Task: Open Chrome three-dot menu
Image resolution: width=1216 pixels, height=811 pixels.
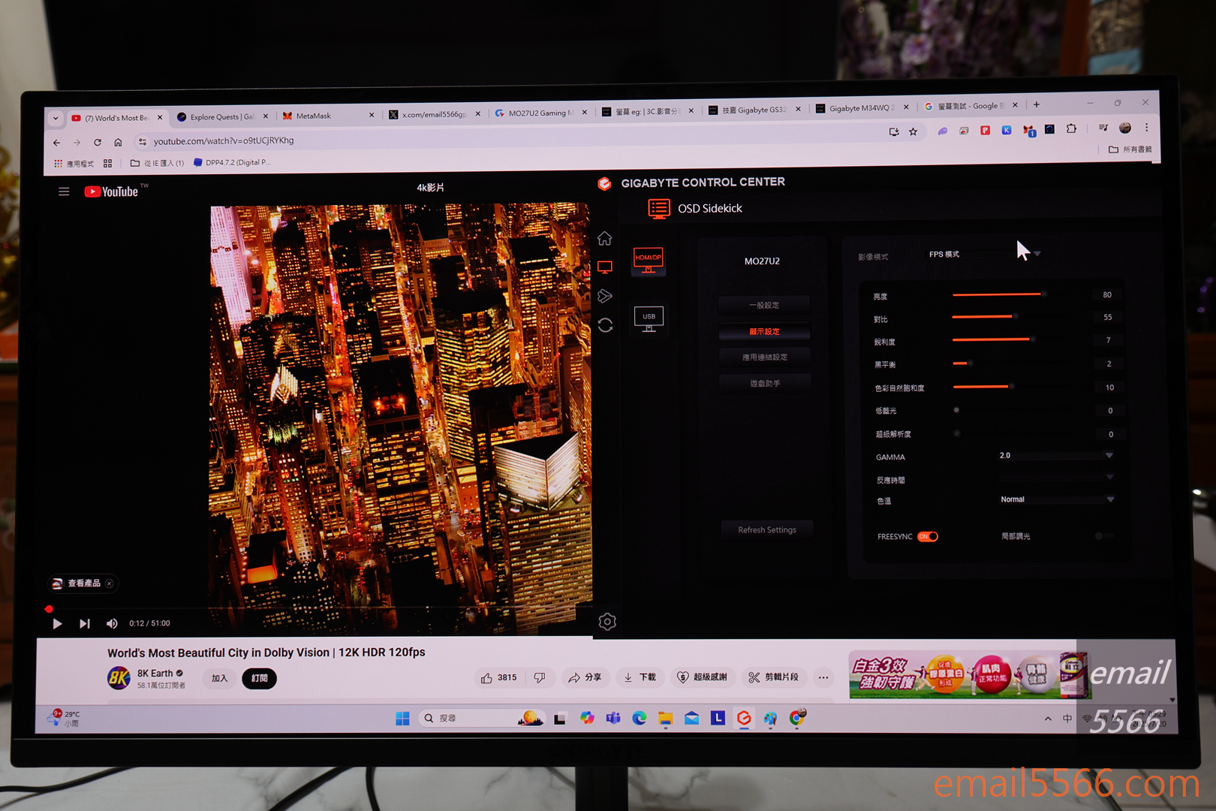Action: point(1146,127)
